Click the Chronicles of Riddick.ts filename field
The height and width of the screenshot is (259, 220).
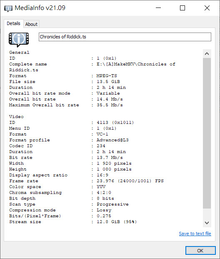125,37
